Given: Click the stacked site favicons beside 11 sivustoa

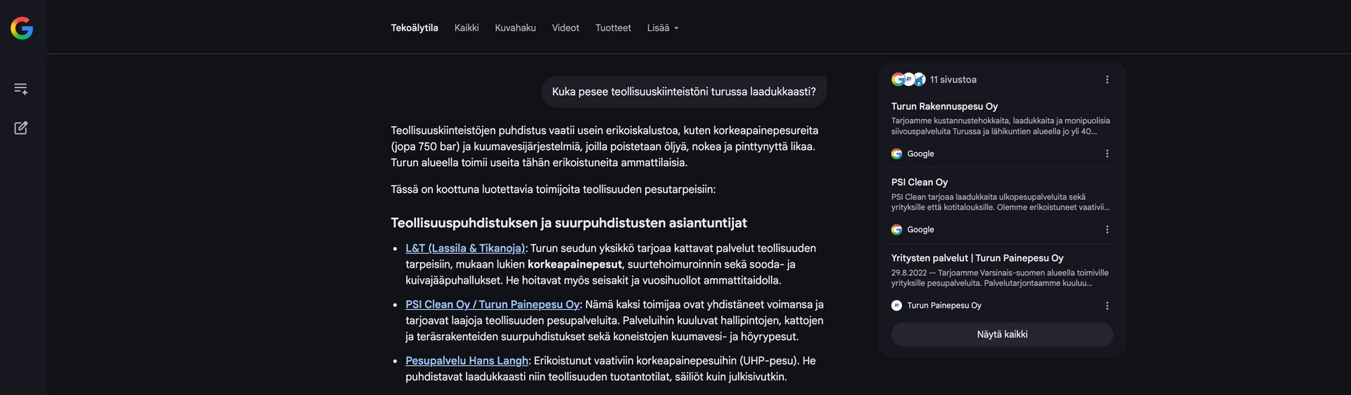Looking at the screenshot, I should (x=908, y=80).
